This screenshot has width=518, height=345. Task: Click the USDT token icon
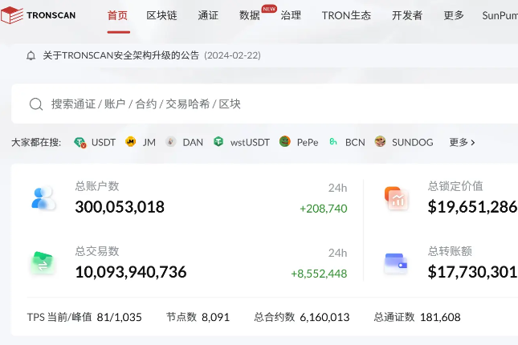click(x=80, y=142)
